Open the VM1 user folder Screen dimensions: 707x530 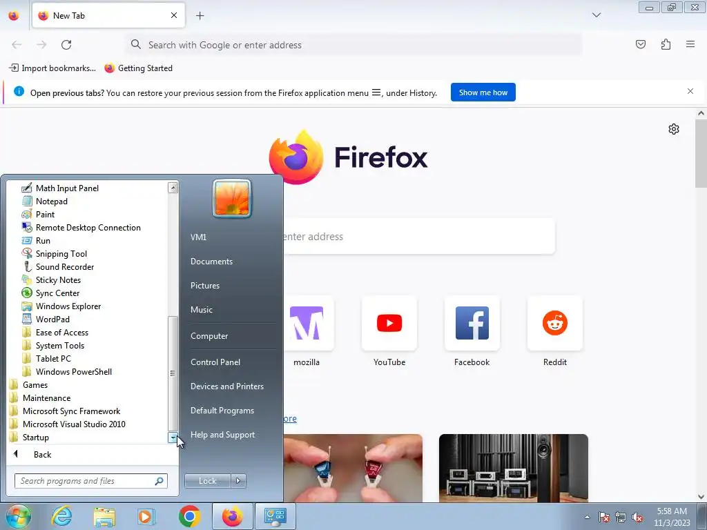(x=198, y=237)
